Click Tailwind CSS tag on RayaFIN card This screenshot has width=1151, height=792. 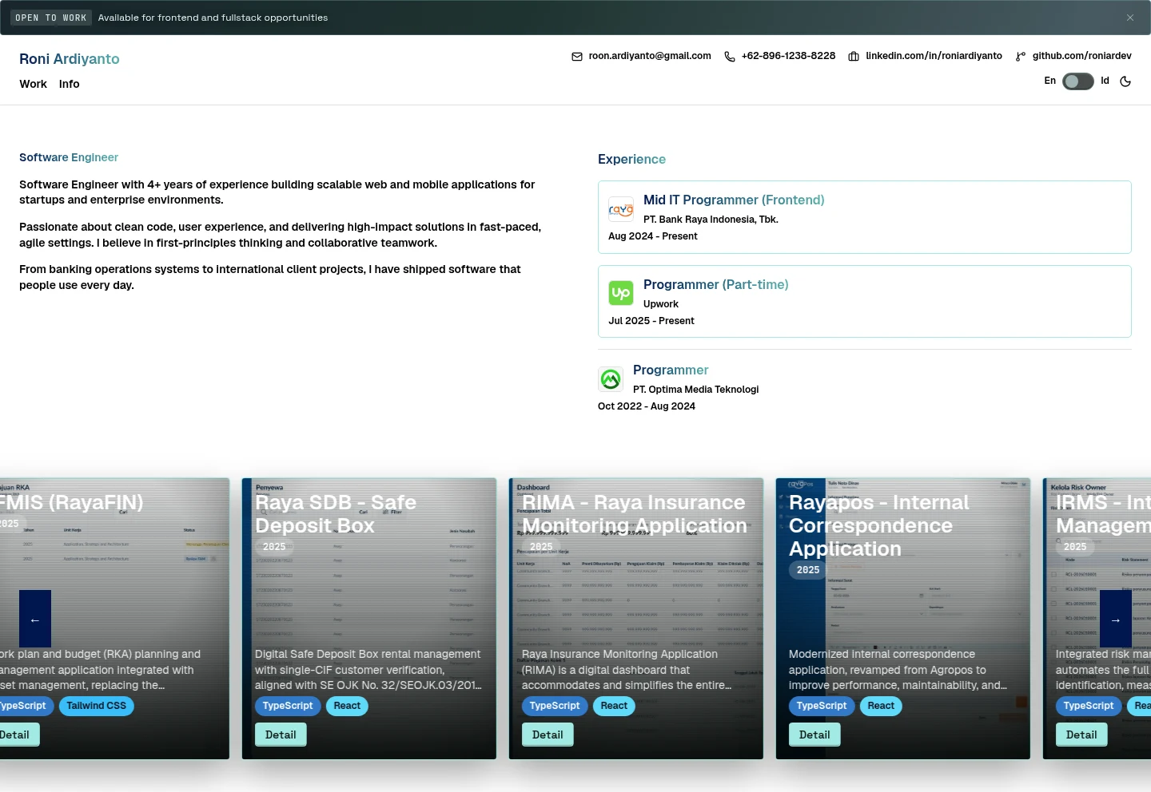click(97, 706)
